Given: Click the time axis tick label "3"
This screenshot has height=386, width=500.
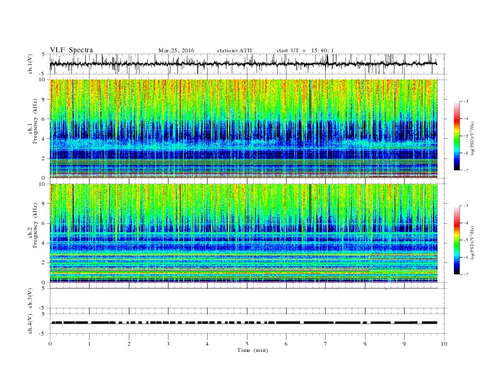Looking at the screenshot, I should pyautogui.click(x=168, y=344).
